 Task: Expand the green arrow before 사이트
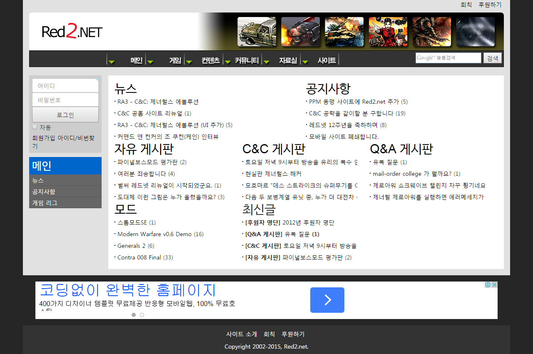pos(305,62)
